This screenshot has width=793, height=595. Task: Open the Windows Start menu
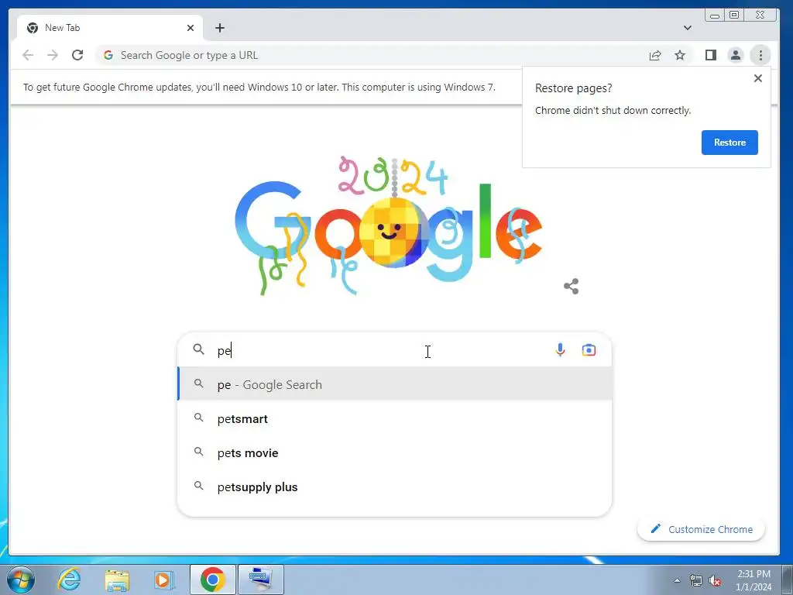pos(21,580)
